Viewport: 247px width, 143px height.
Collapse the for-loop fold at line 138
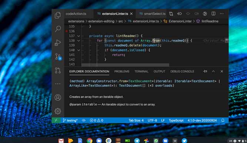click(x=79, y=41)
